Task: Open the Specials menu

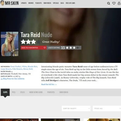Action: click(x=56, y=3)
